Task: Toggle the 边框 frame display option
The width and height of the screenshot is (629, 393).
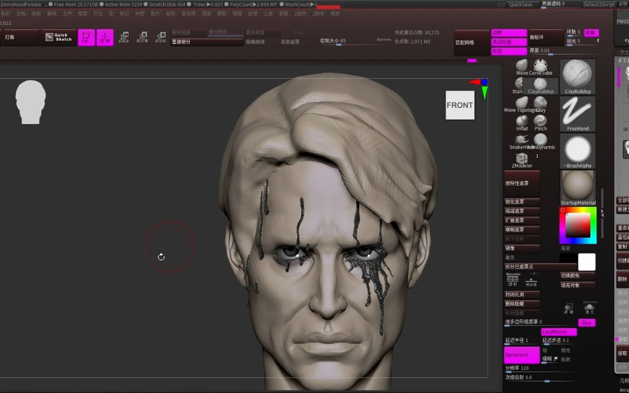Action: pyautogui.click(x=508, y=33)
